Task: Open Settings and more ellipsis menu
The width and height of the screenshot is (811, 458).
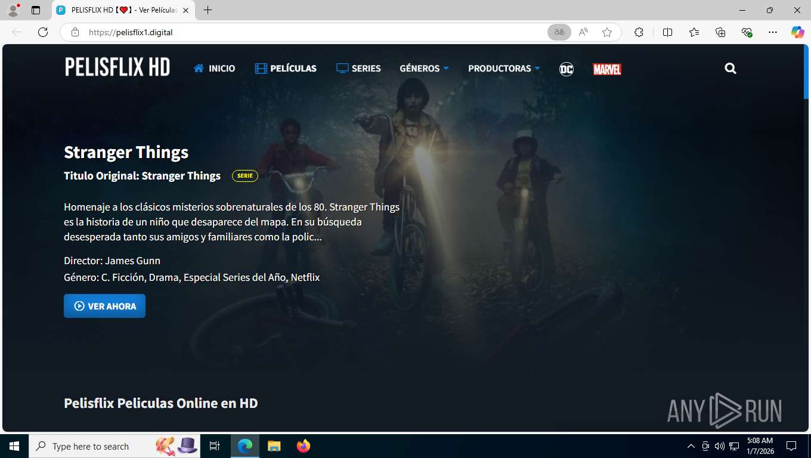Action: (773, 32)
